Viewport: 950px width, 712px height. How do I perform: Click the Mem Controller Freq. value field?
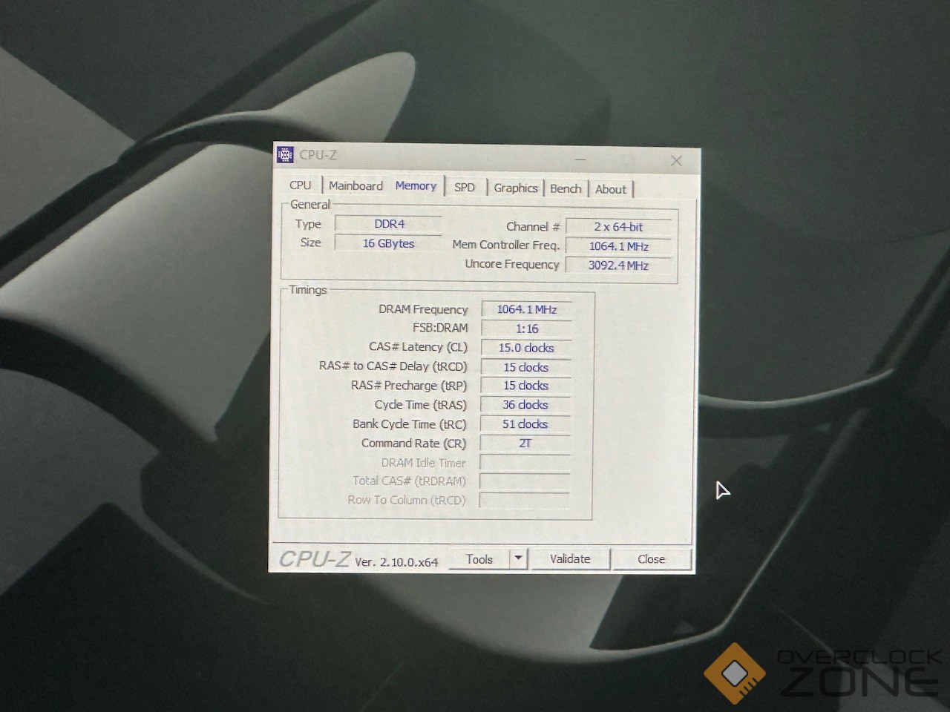[618, 245]
